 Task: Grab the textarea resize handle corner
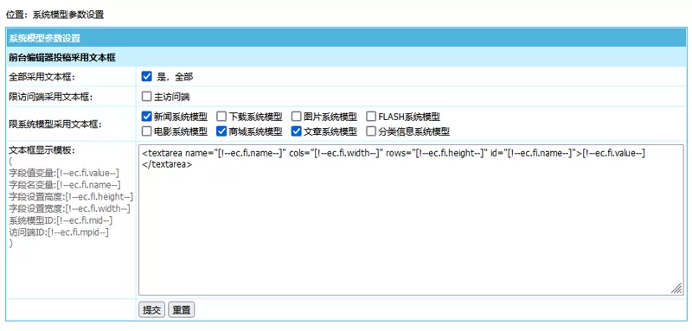pyautogui.click(x=676, y=289)
